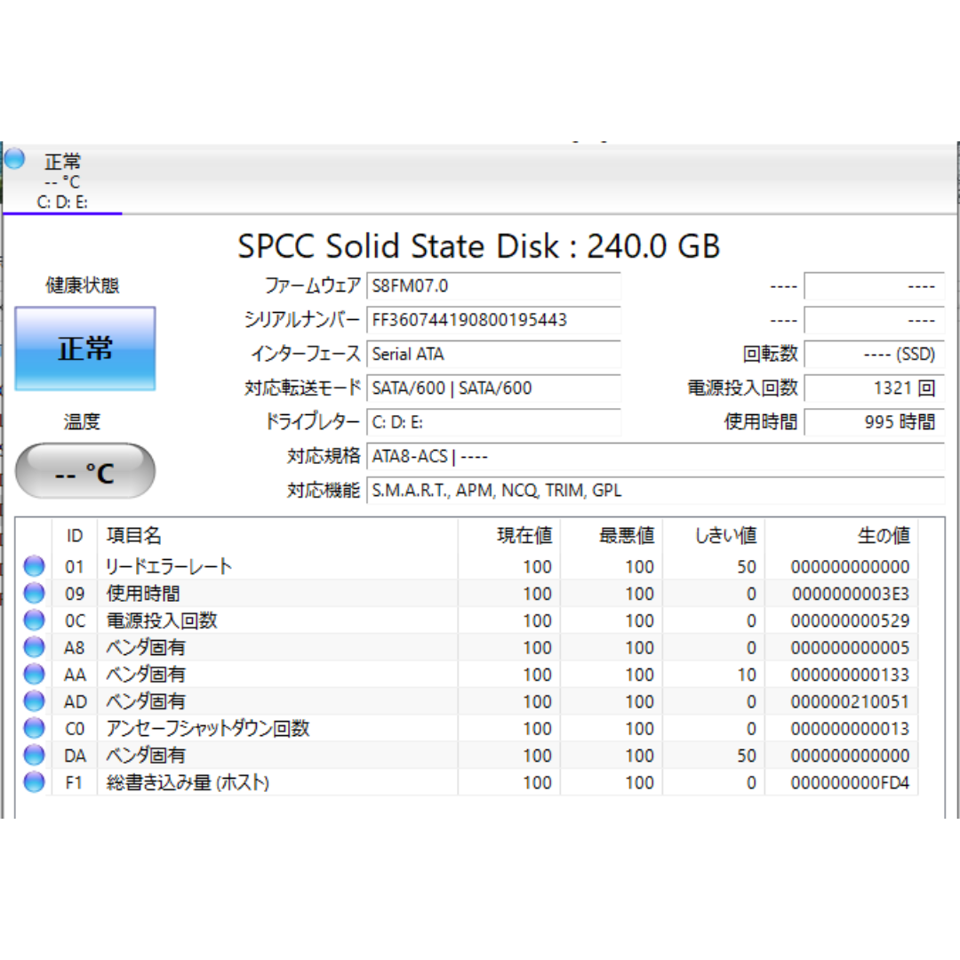The image size is (960, 960).
Task: Click the firmware field S8FM07.0
Action: 493,286
